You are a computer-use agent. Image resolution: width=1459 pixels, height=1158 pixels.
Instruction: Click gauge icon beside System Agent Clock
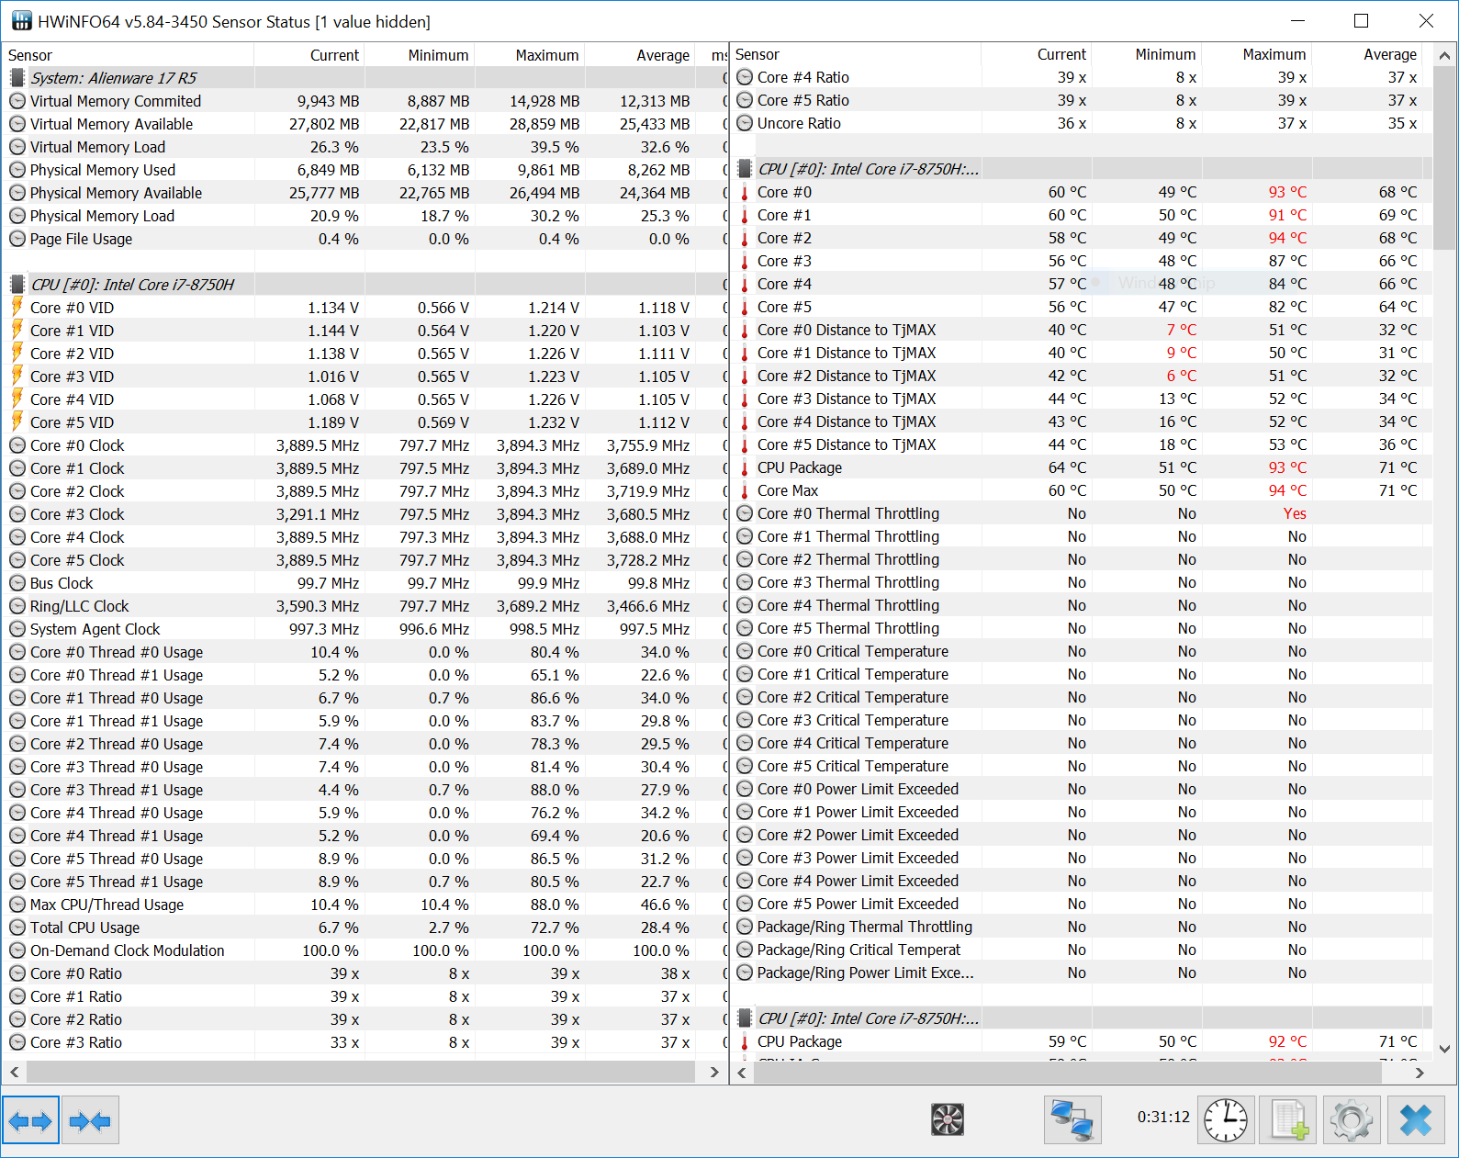tap(17, 629)
